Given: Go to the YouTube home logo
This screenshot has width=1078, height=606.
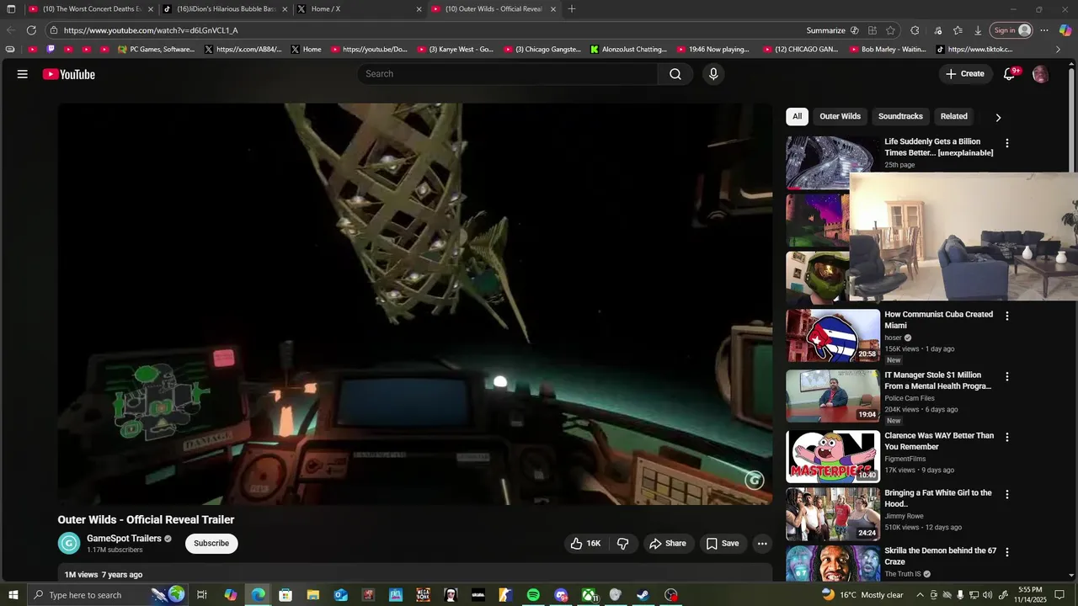Looking at the screenshot, I should pyautogui.click(x=69, y=74).
